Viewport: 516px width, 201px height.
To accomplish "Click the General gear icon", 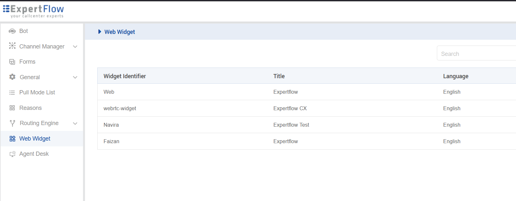I will pos(12,77).
